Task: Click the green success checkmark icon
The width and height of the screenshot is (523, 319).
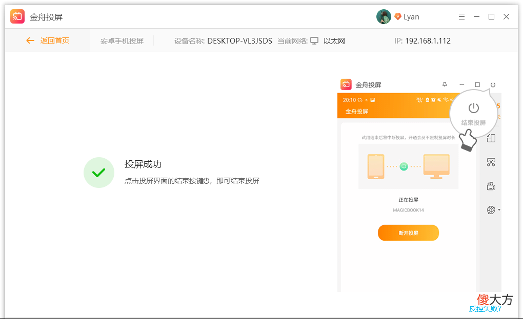Action: (x=99, y=173)
